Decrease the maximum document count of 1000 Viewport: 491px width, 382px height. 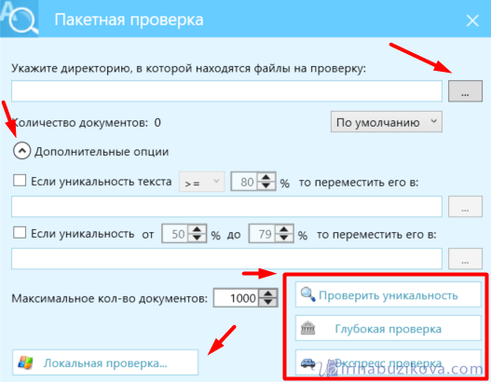(268, 302)
